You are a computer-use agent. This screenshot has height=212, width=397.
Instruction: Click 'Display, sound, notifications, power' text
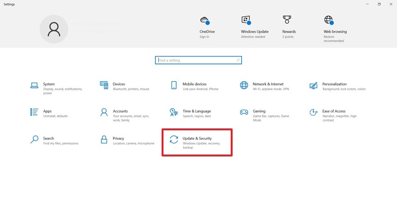(63, 91)
